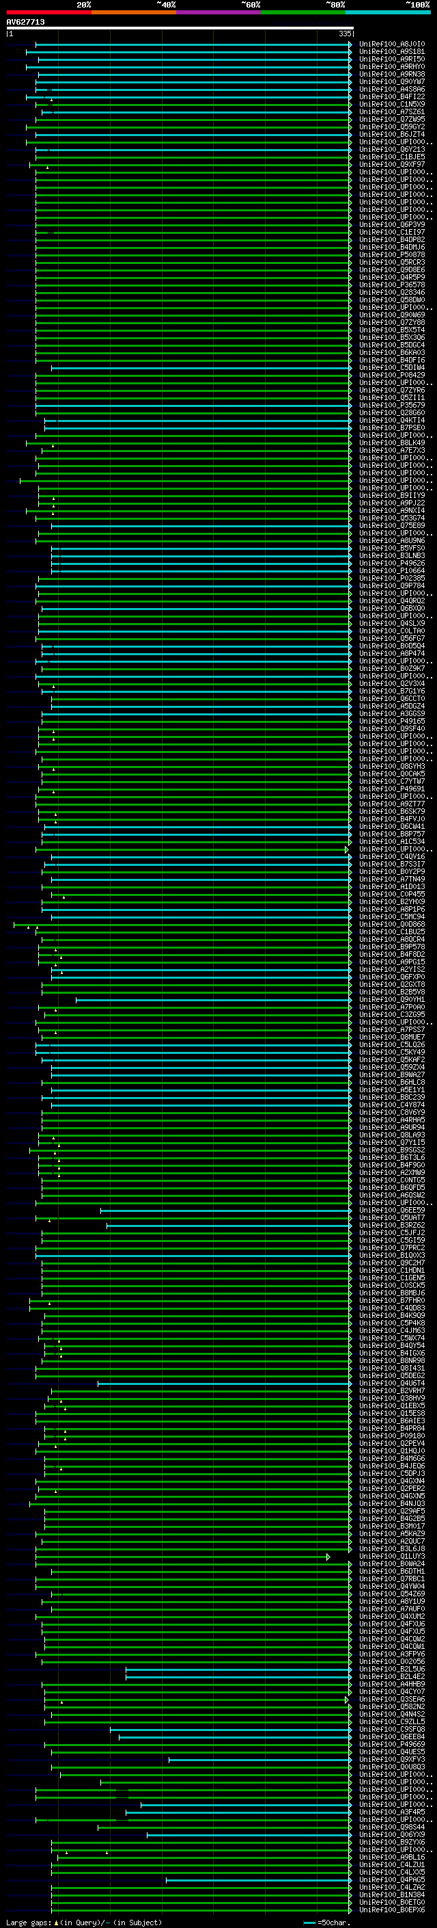
Task: Click the green ~80% identity legend segment
Action: 303,12
